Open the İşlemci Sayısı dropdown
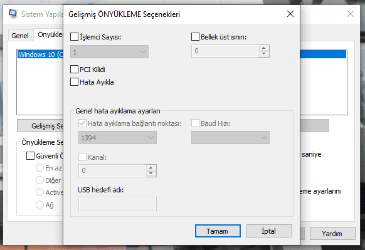Viewport: 365px width, 250px height. pos(109,51)
